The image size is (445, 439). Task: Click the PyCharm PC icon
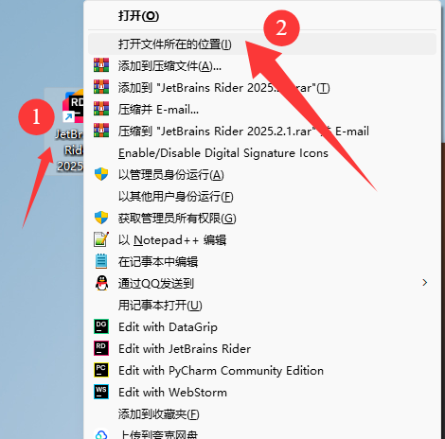(x=101, y=370)
